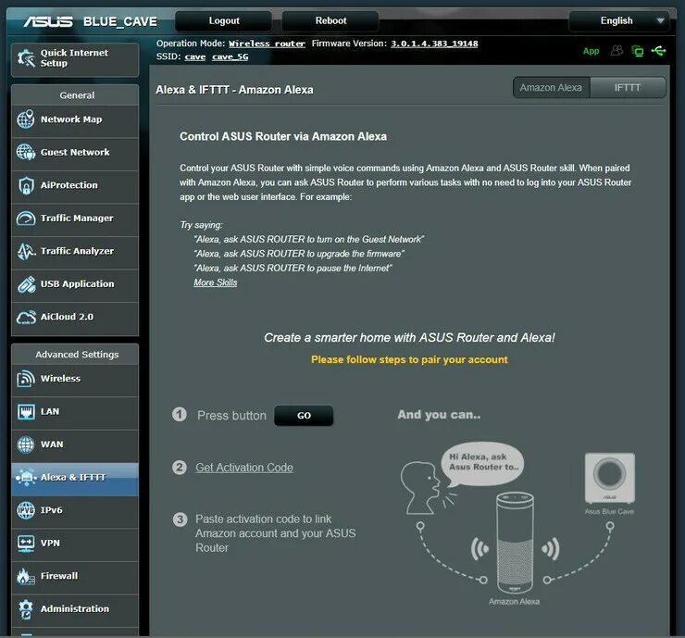Click the Logout button
This screenshot has height=638, width=685.
[x=224, y=20]
